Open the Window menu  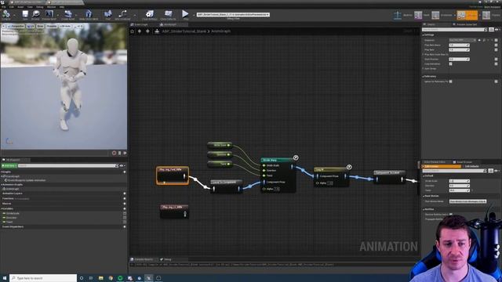click(x=51, y=7)
